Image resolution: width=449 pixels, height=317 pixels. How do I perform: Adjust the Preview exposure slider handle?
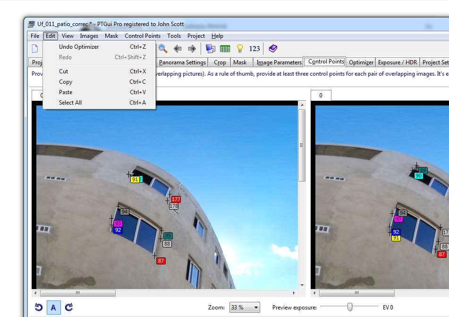click(350, 307)
